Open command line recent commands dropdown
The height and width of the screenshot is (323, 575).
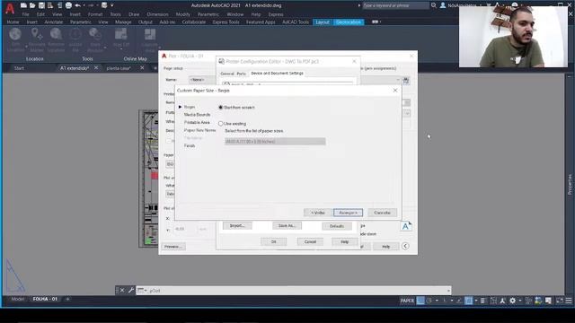pos(142,291)
